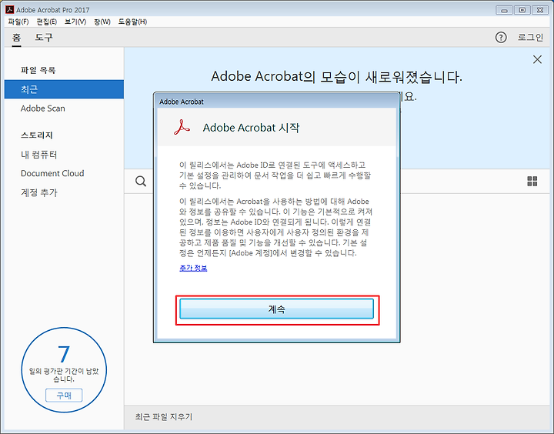Click the 구매 purchase button

64,395
